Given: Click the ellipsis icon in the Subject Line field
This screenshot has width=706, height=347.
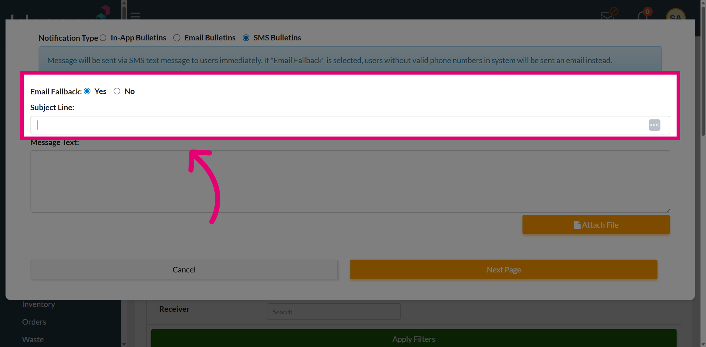Looking at the screenshot, I should click(655, 125).
